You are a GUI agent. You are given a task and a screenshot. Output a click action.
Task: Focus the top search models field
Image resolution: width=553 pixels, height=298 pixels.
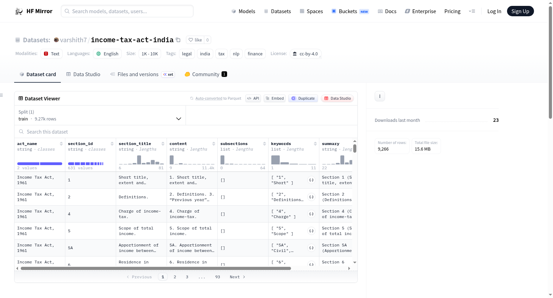(x=127, y=11)
